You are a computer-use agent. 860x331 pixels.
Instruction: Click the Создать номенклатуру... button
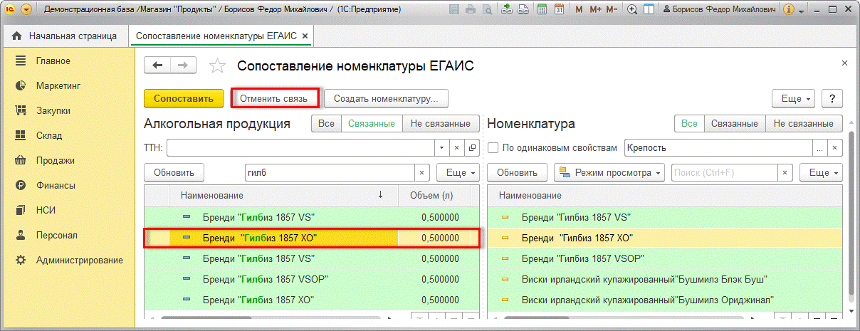[386, 98]
